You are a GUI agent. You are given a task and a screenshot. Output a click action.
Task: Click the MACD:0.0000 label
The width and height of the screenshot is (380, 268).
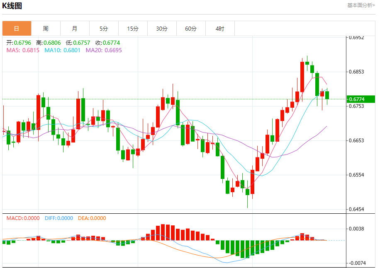coord(23,218)
